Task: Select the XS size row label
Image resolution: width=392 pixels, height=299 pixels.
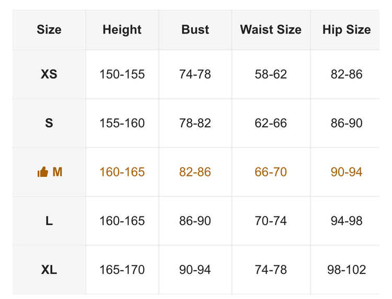Action: (49, 74)
